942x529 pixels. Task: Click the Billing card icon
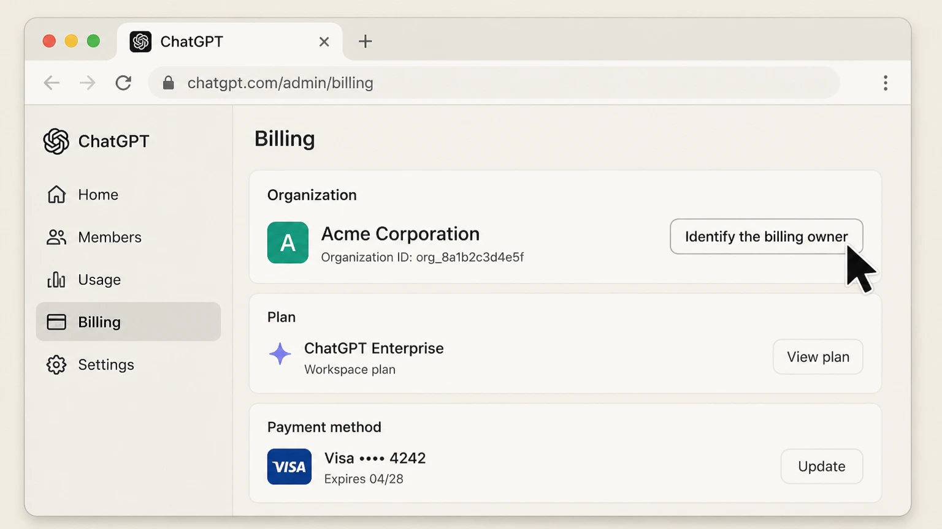pyautogui.click(x=56, y=322)
